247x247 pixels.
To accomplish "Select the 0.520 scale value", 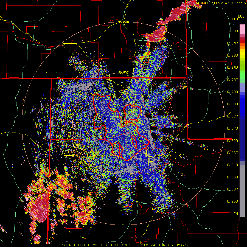I will tap(232, 141).
